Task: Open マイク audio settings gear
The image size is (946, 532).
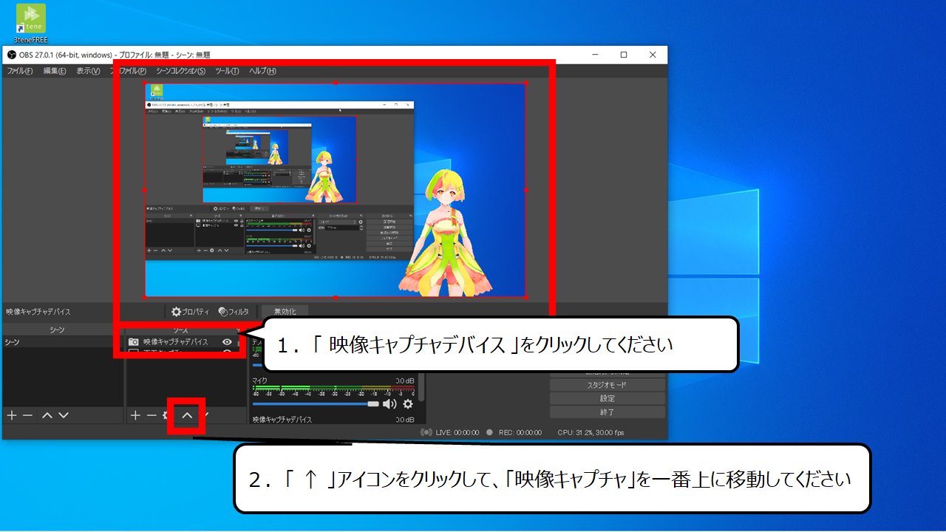Action: click(x=408, y=404)
